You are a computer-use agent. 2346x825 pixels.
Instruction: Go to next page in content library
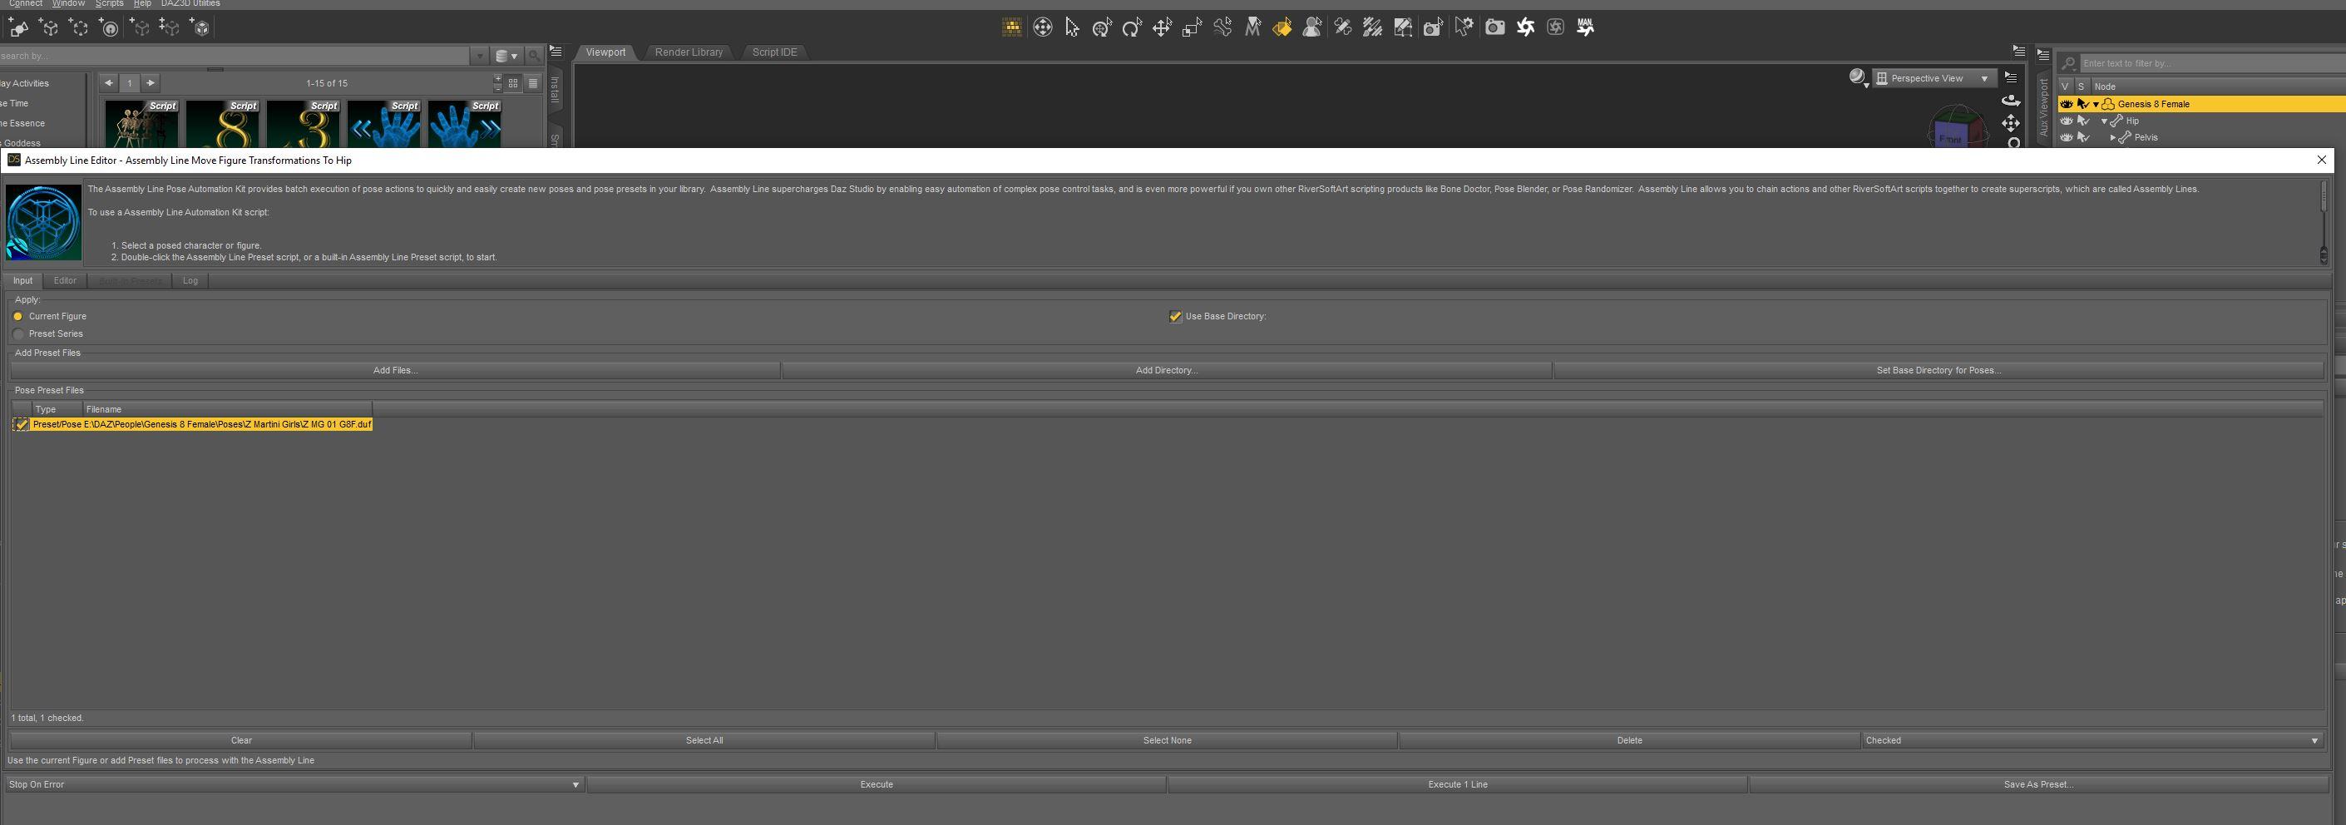(x=151, y=83)
